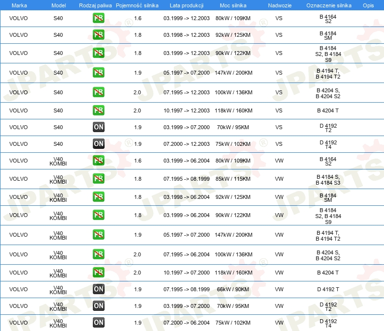Screen dimensions: 384x331
Task: Click the PB icon in S40 92kW/125KM row
Action: point(98,35)
